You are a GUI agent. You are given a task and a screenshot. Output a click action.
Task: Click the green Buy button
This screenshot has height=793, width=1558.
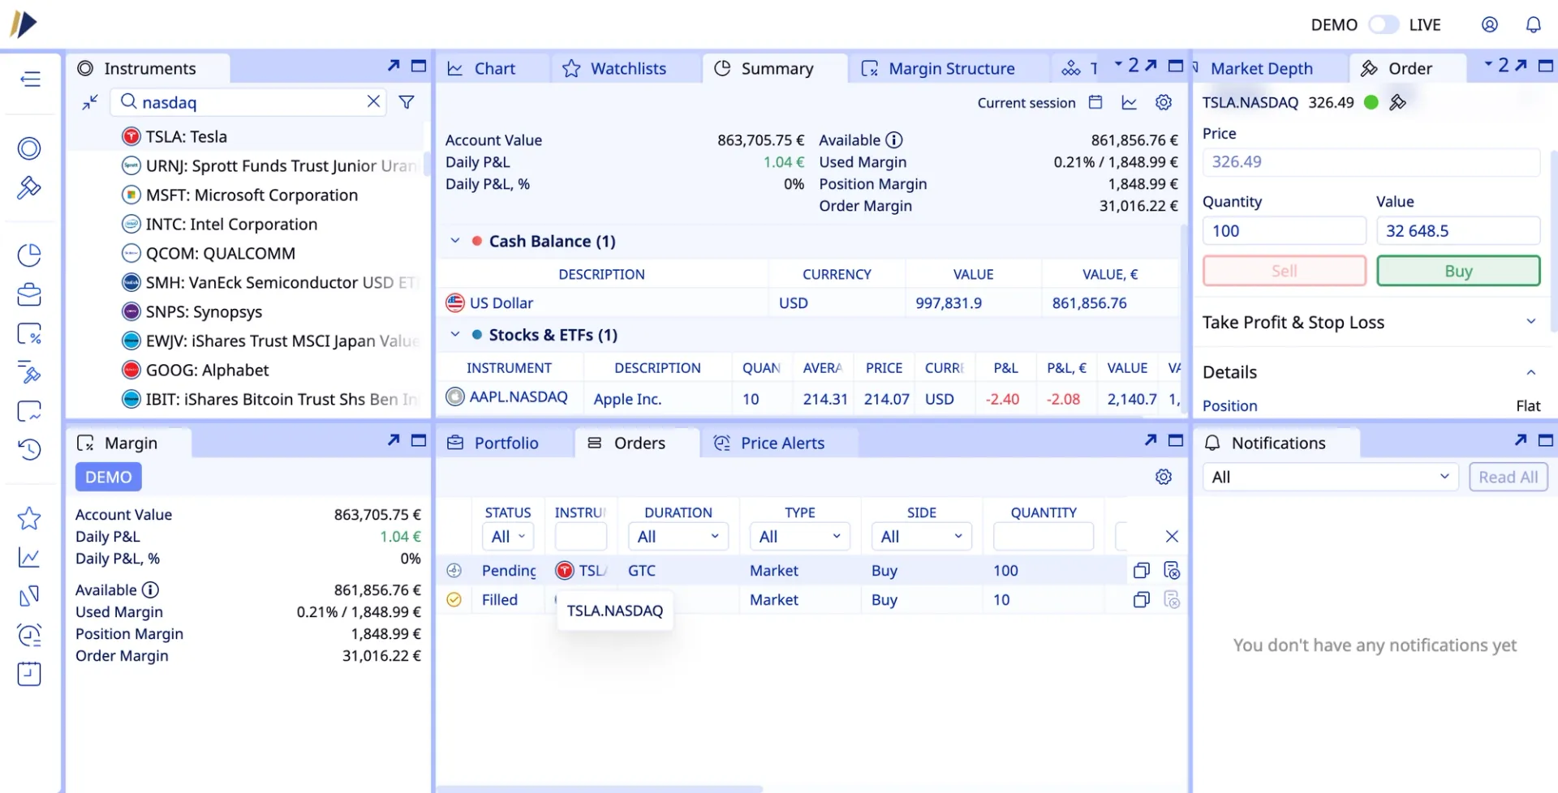1457,271
